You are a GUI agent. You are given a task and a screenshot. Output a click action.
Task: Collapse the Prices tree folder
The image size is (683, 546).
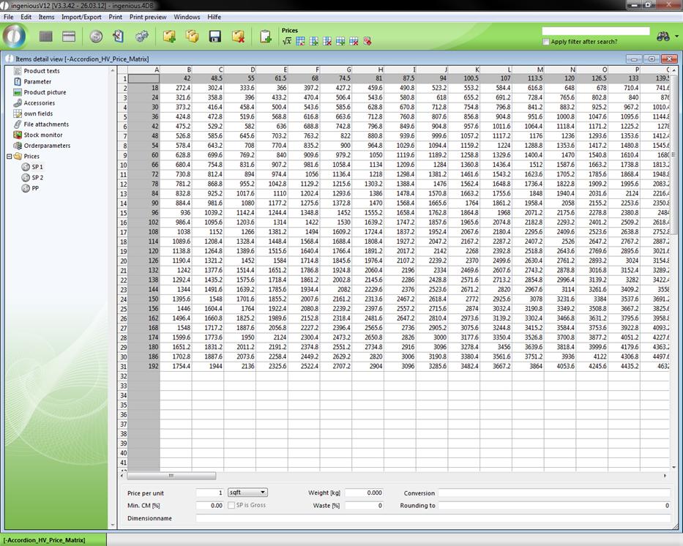[9, 156]
